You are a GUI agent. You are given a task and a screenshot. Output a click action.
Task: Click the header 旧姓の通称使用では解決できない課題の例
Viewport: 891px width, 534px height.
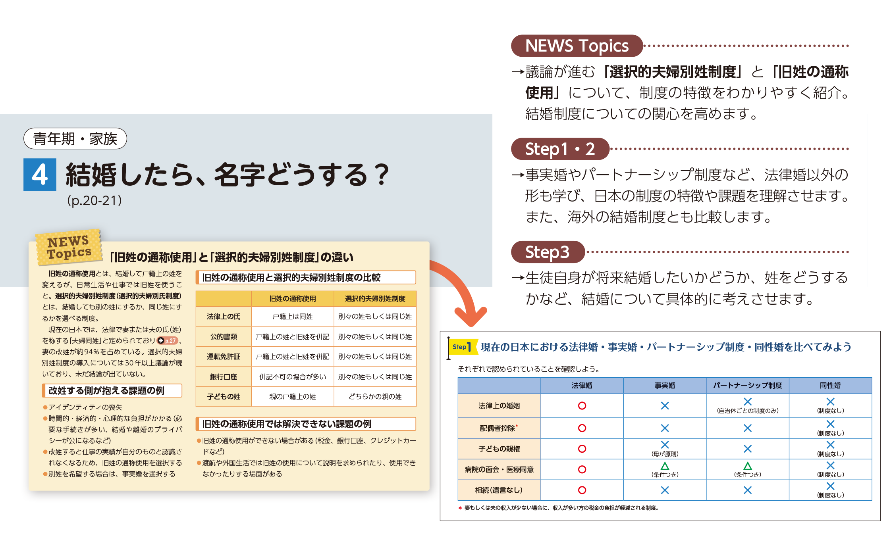306,424
